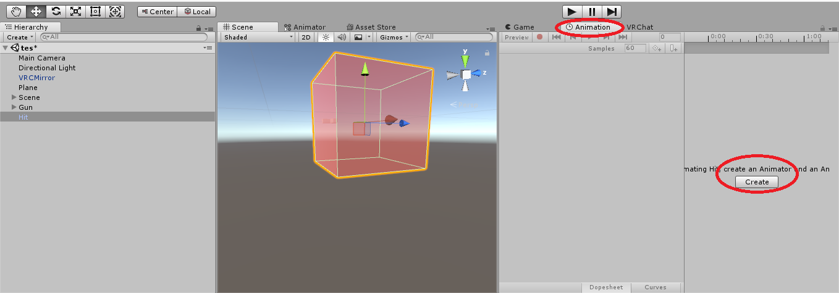Click the red X move handle arrow
839x293 pixels.
pyautogui.click(x=390, y=120)
